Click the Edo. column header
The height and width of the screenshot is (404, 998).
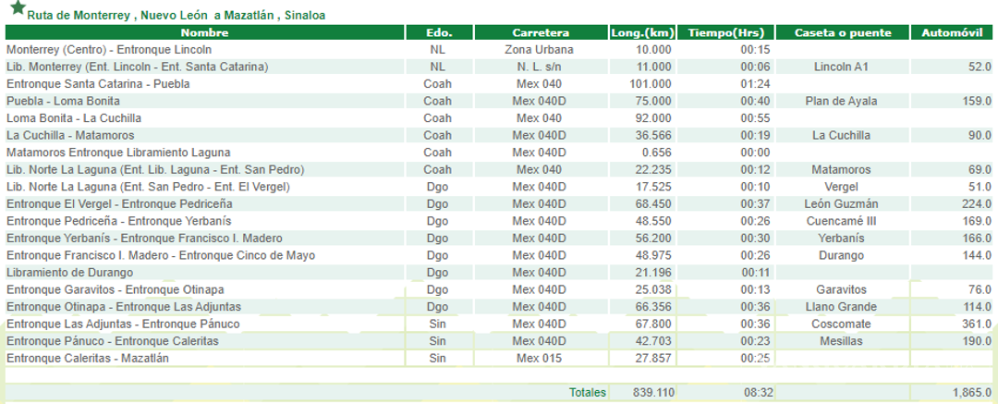click(442, 32)
